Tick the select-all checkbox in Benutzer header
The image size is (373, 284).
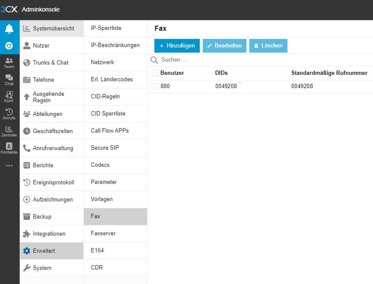coord(155,73)
